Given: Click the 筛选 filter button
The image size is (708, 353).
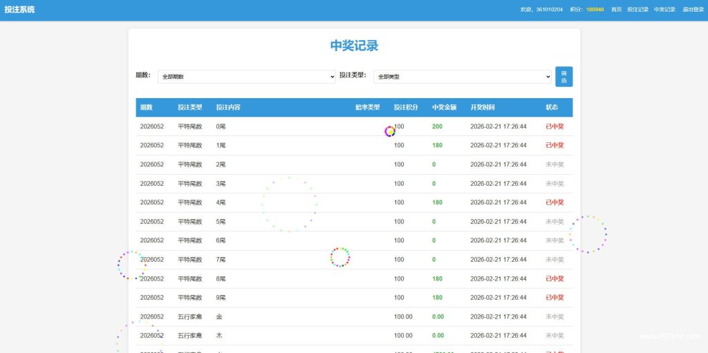Looking at the screenshot, I should (x=564, y=77).
